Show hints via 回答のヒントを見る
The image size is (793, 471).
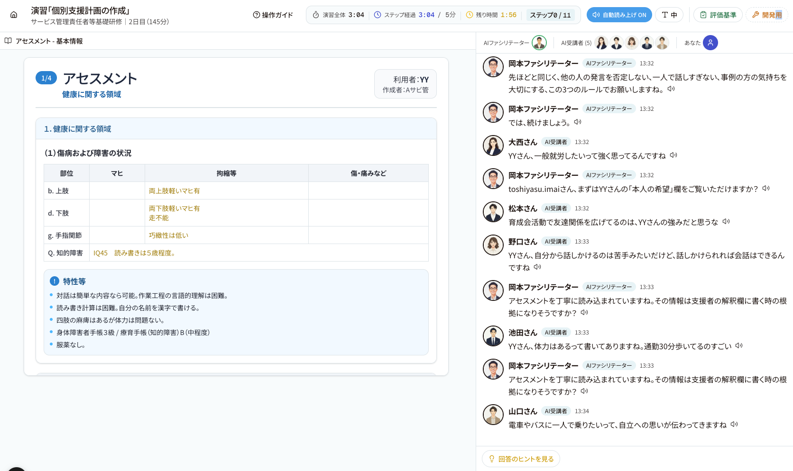(521, 459)
